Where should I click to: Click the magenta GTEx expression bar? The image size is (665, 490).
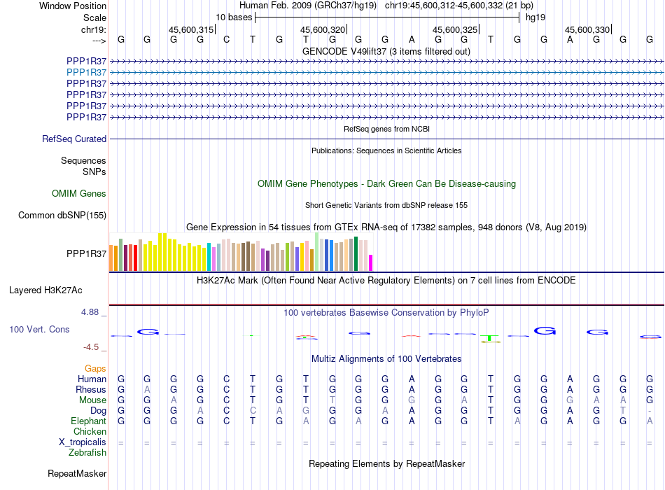tap(371, 262)
